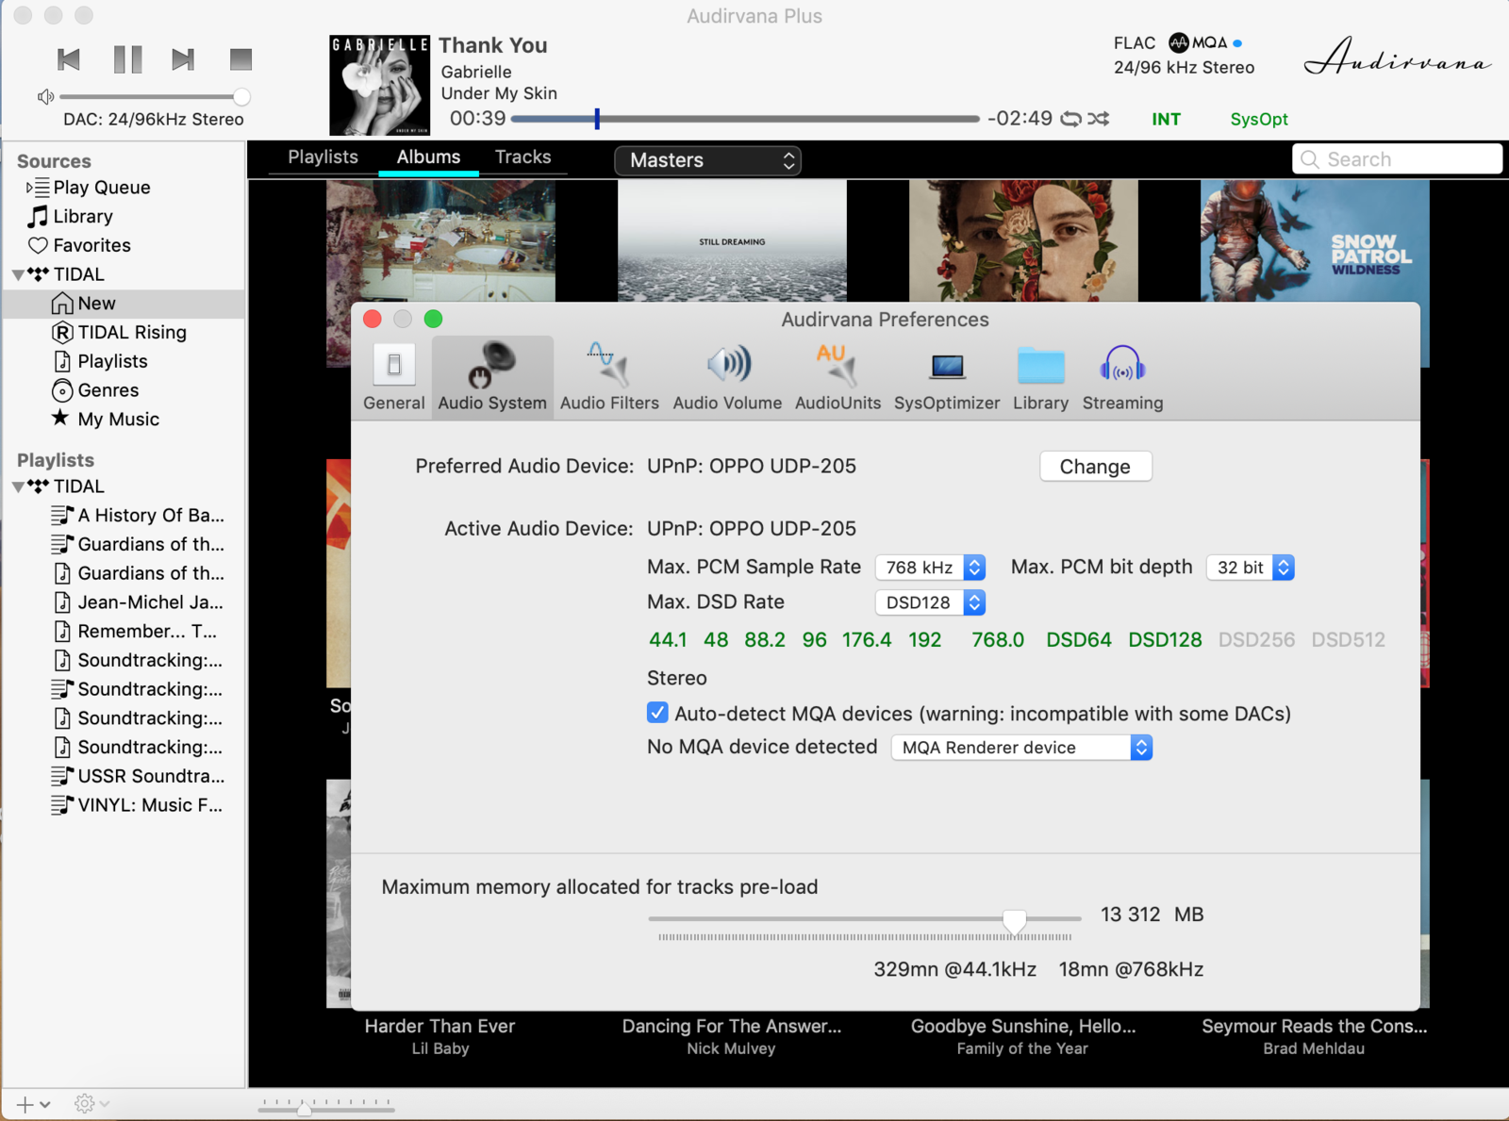Open Max. PCM bit depth dropdown
The width and height of the screenshot is (1509, 1121).
tap(1251, 568)
